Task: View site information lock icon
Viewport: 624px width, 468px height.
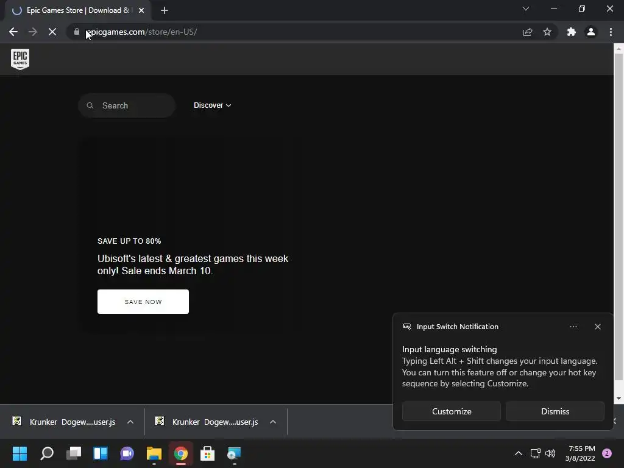Action: click(x=76, y=32)
